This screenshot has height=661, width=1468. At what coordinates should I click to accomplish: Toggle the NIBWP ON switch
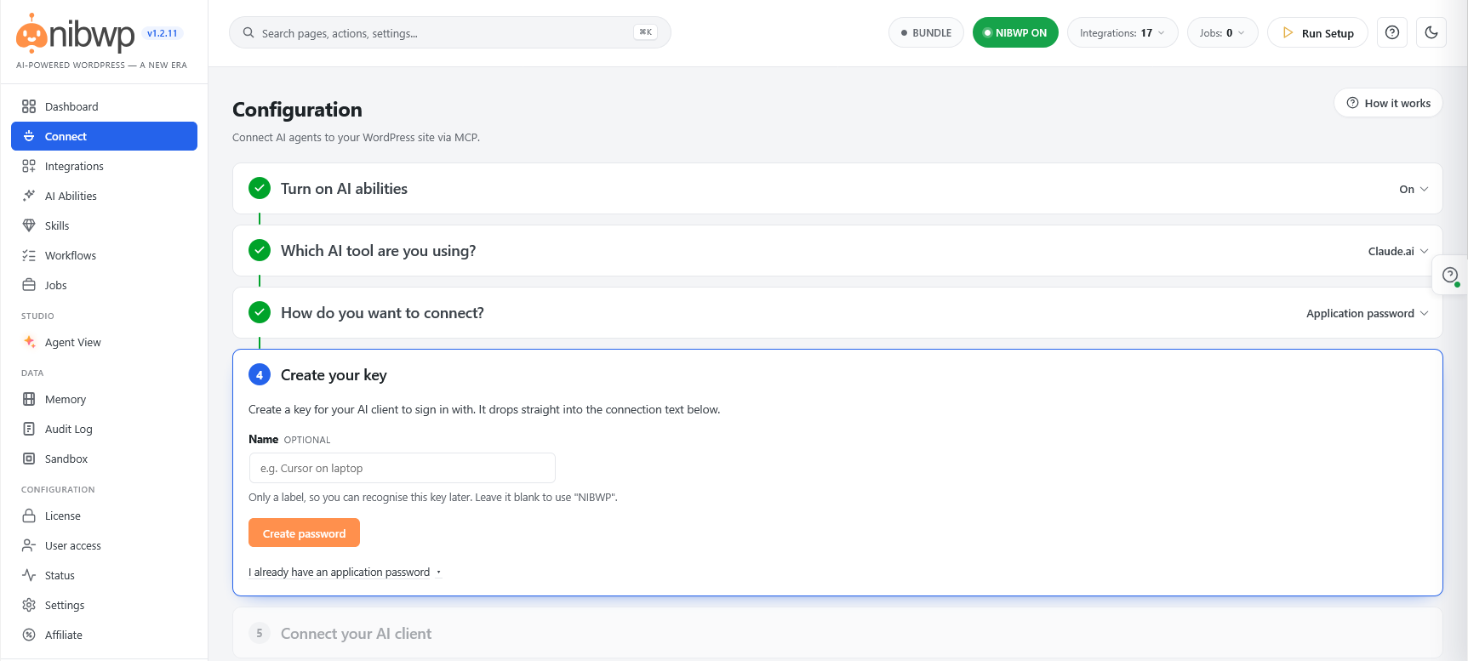point(1015,33)
